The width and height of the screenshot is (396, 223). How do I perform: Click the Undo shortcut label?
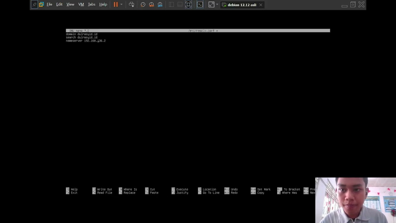point(234,190)
